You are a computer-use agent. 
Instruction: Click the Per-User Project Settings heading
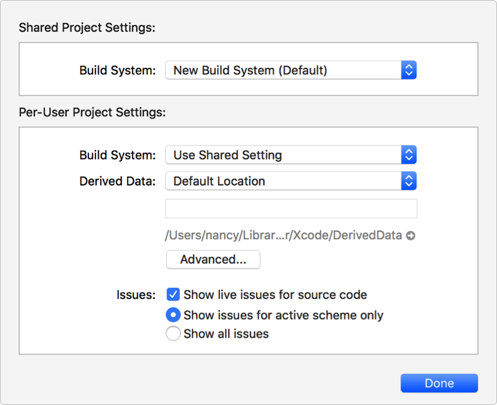click(x=93, y=112)
